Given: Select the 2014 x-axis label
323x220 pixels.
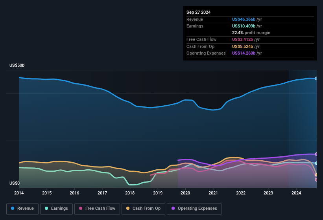Looking at the screenshot, I should click(x=19, y=193).
